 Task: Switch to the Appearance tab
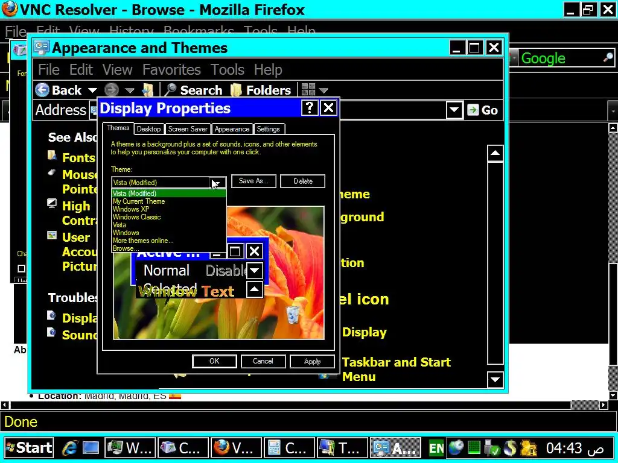point(232,129)
